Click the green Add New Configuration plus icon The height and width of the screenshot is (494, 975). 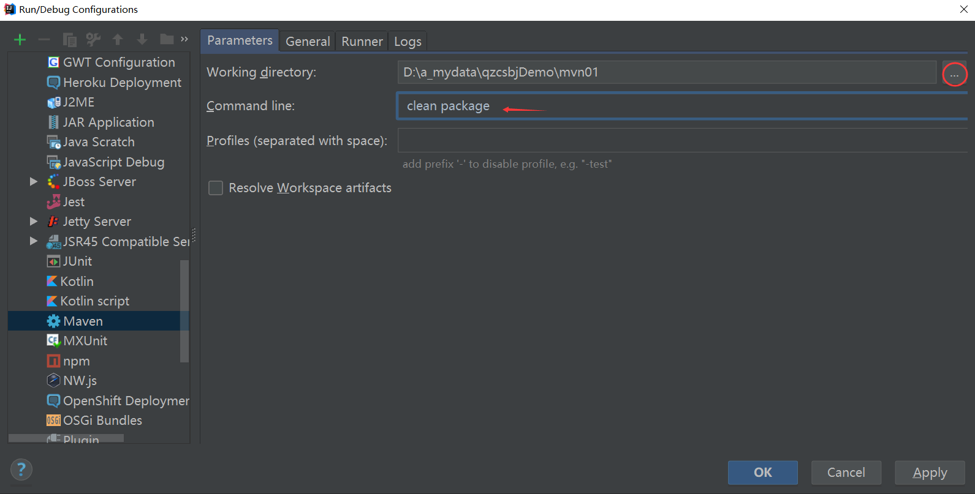[20, 40]
